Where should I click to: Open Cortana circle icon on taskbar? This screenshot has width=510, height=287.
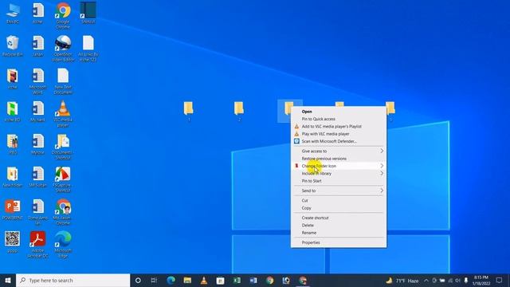(x=138, y=280)
